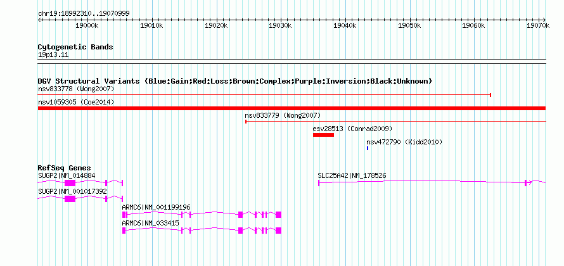Select the RefSeq Genes track title
The image size is (564, 266).
click(x=65, y=168)
